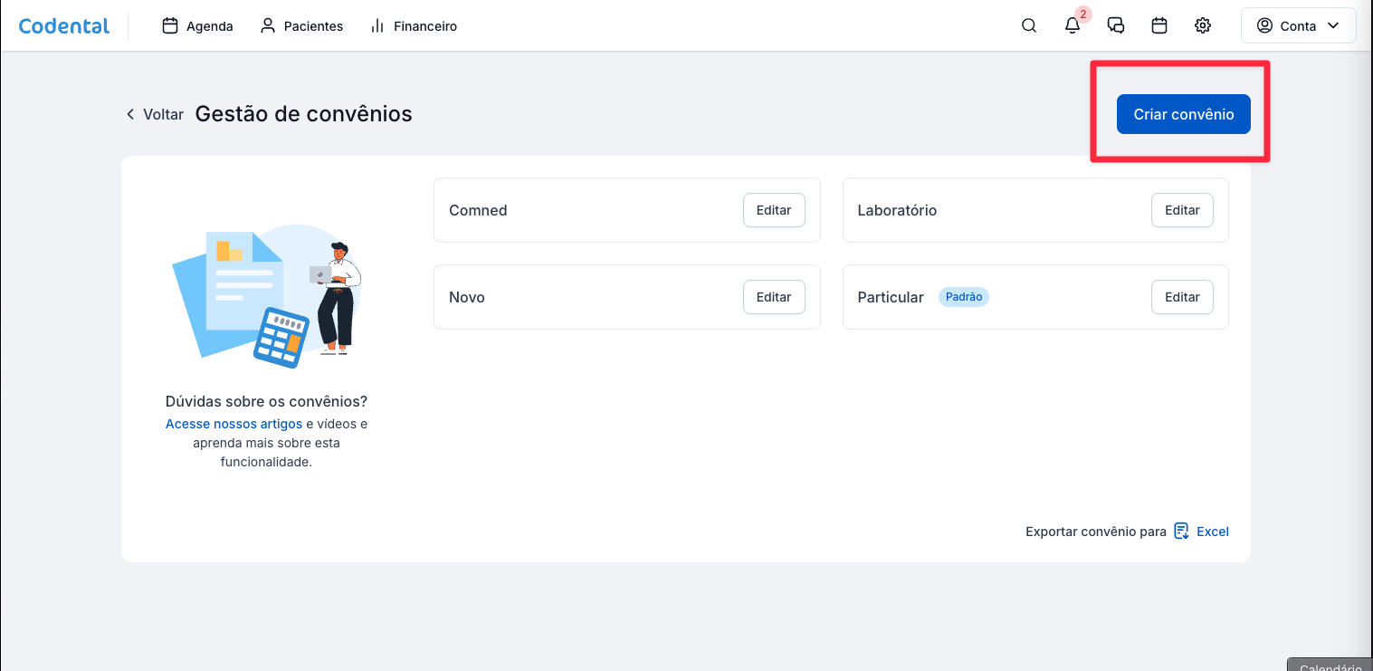This screenshot has height=671, width=1373.
Task: Click the calendar icon in top bar
Action: coord(1159,26)
